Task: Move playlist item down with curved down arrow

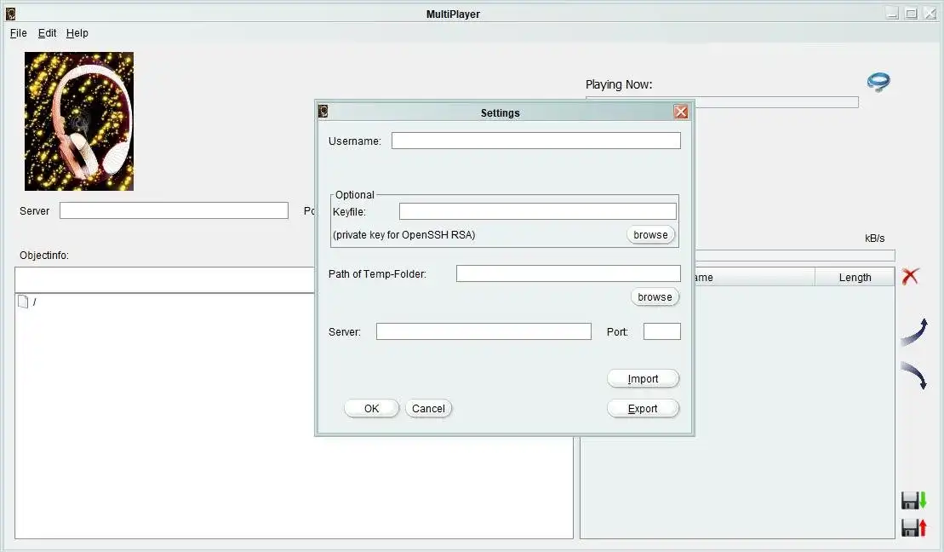Action: pyautogui.click(x=914, y=375)
